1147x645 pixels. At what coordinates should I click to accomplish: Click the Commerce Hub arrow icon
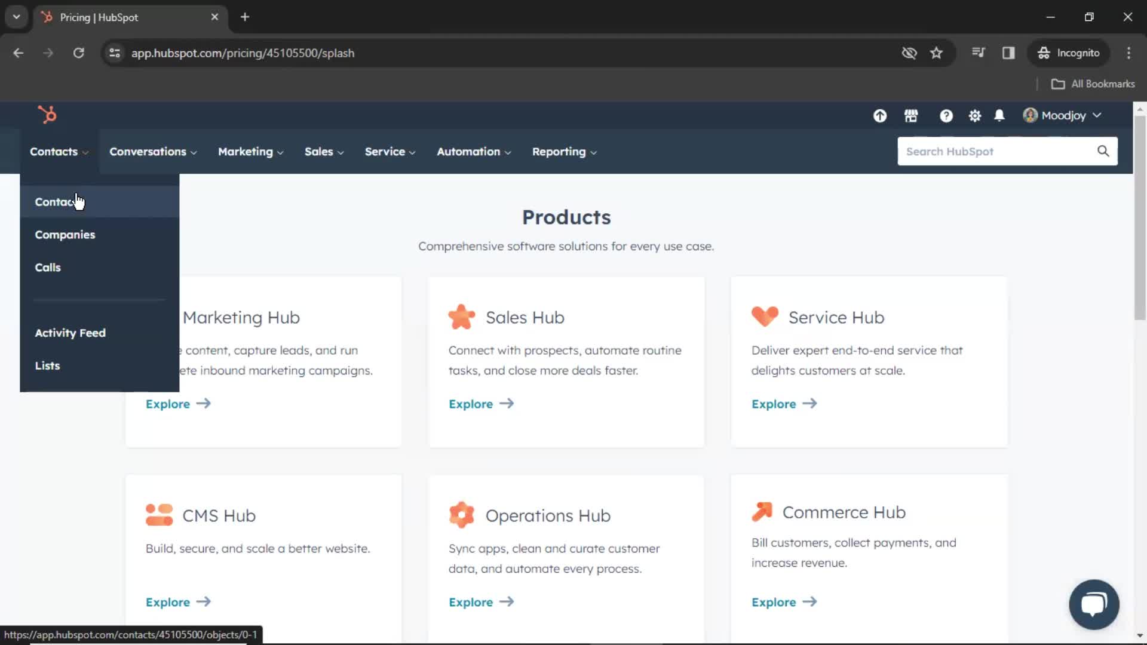[762, 512]
